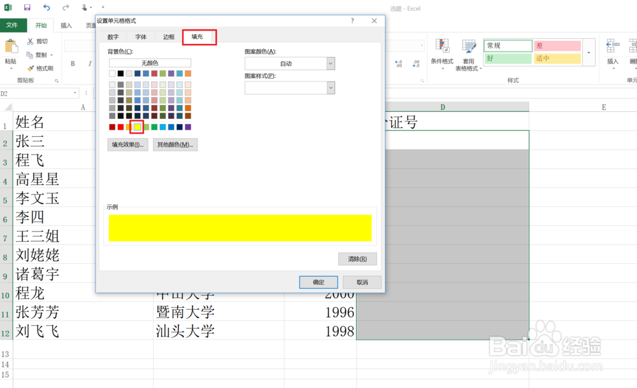Click the 清除 clear button
This screenshot has height=388, width=637.
[357, 259]
